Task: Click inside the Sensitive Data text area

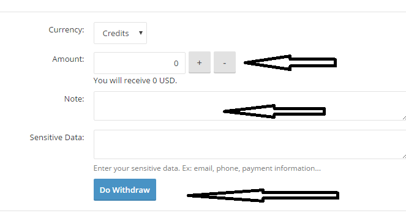Action: 250,144
